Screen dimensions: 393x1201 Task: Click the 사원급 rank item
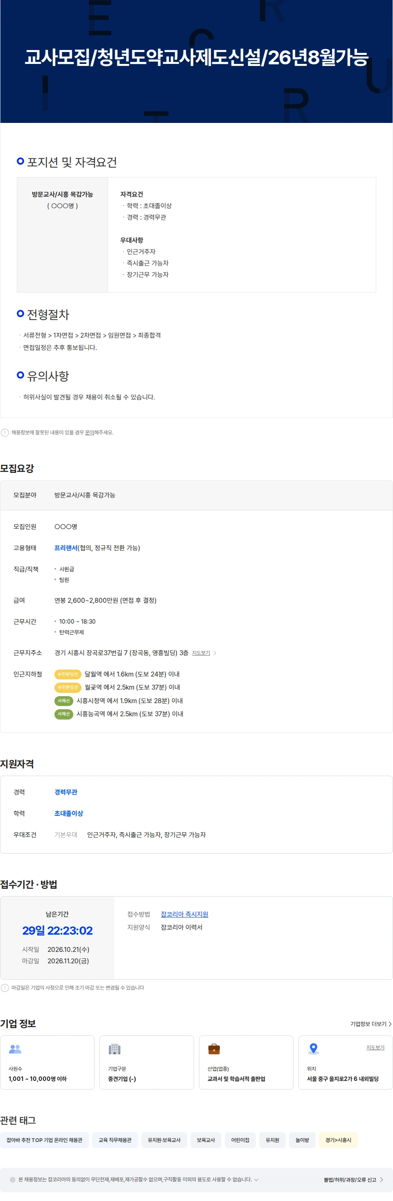pyautogui.click(x=67, y=569)
